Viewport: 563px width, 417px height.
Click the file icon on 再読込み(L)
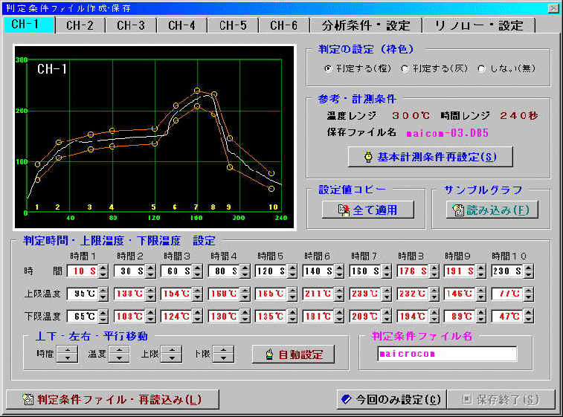tap(28, 399)
